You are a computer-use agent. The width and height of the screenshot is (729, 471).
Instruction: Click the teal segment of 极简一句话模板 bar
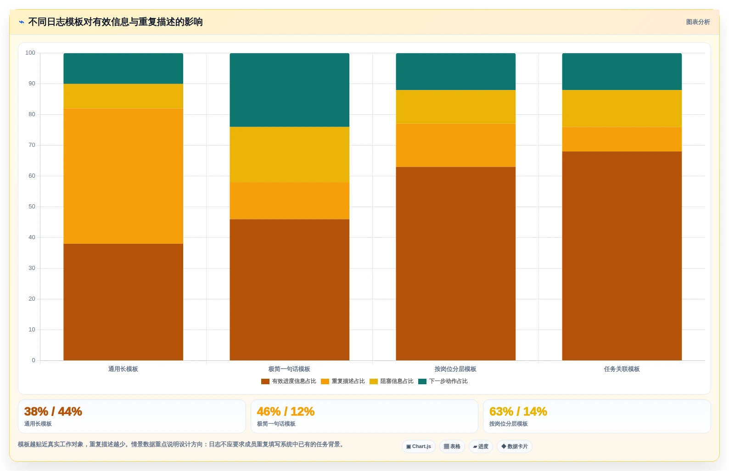pos(289,90)
